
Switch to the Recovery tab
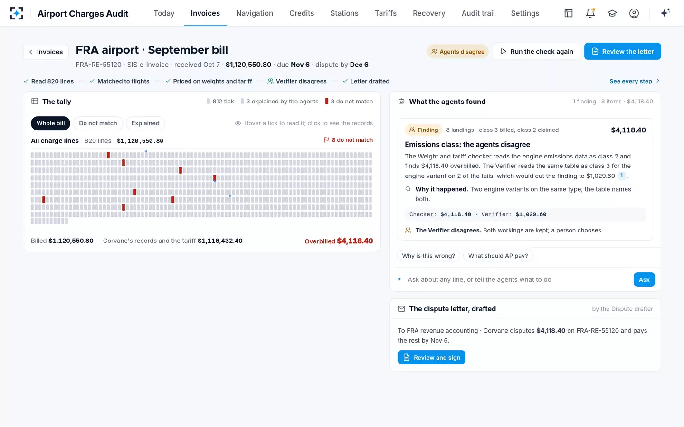[429, 13]
